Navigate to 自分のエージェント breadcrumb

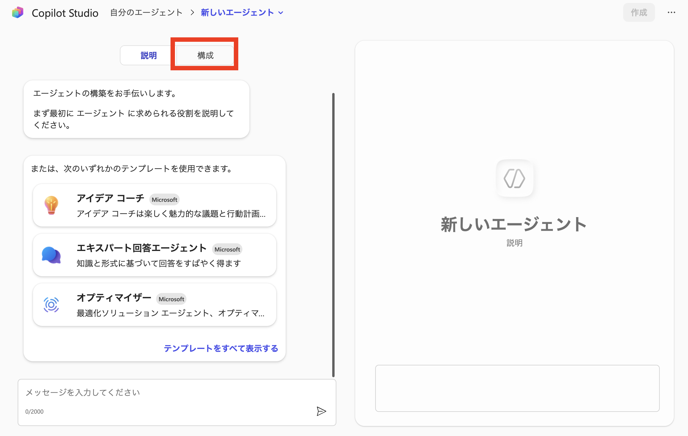click(x=146, y=12)
